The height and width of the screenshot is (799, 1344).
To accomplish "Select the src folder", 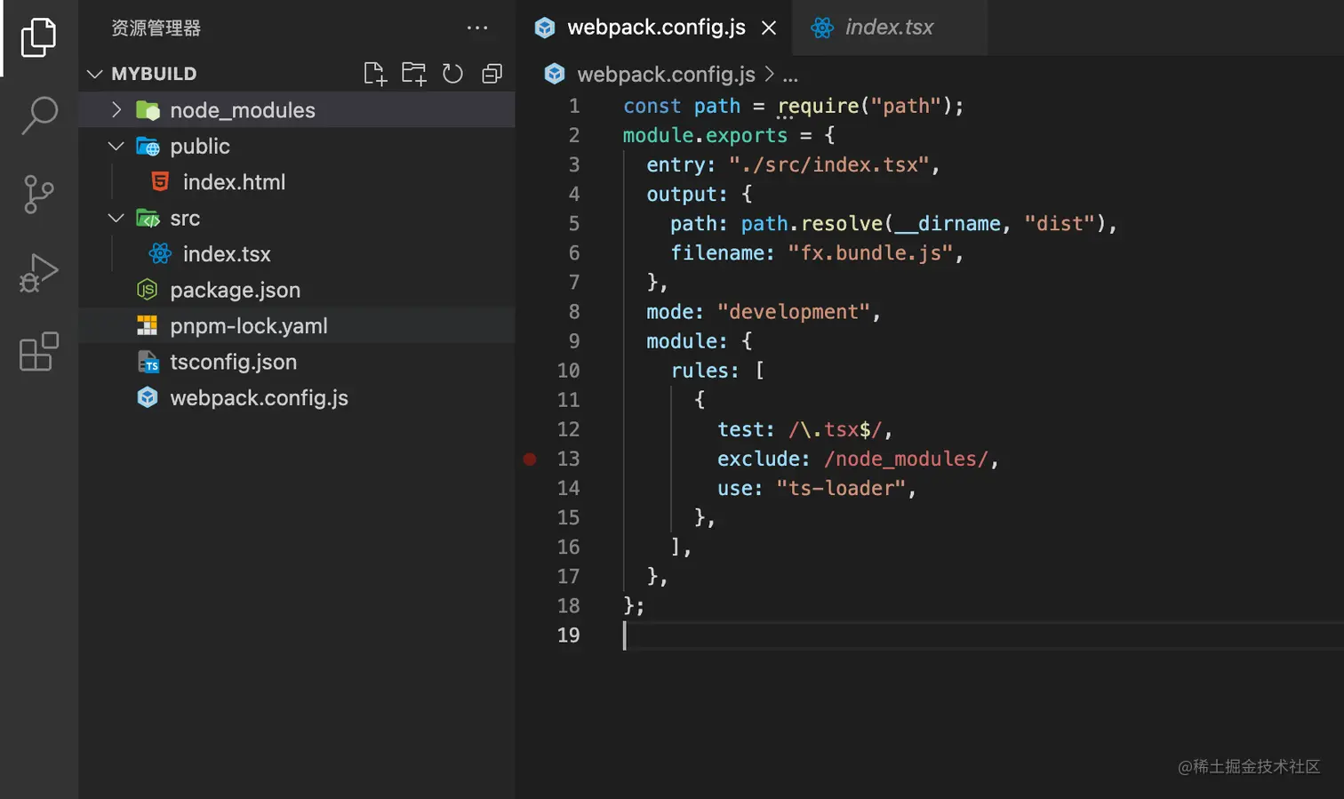I will click(297, 218).
